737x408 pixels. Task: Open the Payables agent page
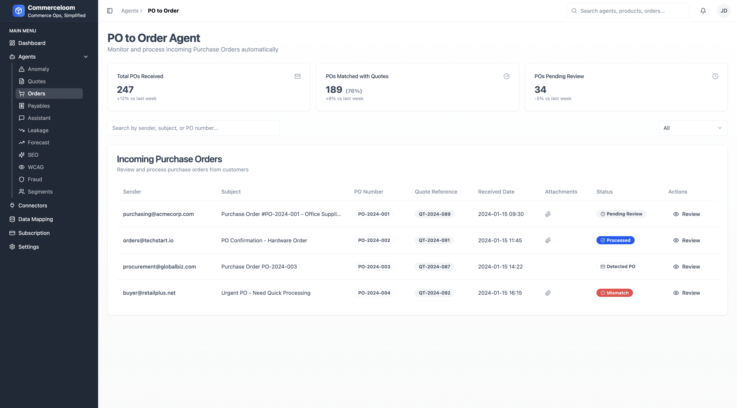click(39, 106)
